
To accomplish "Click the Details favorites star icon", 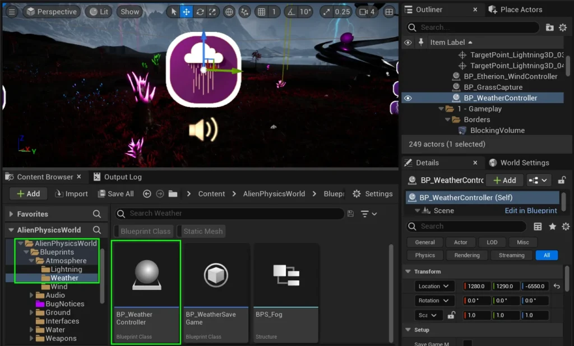I will click(552, 227).
